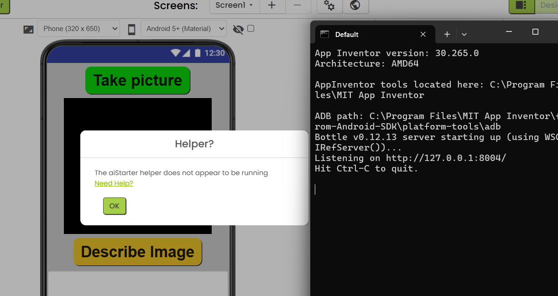558x296 pixels.
Task: Click the globe icon in toolbar
Action: [355, 5]
